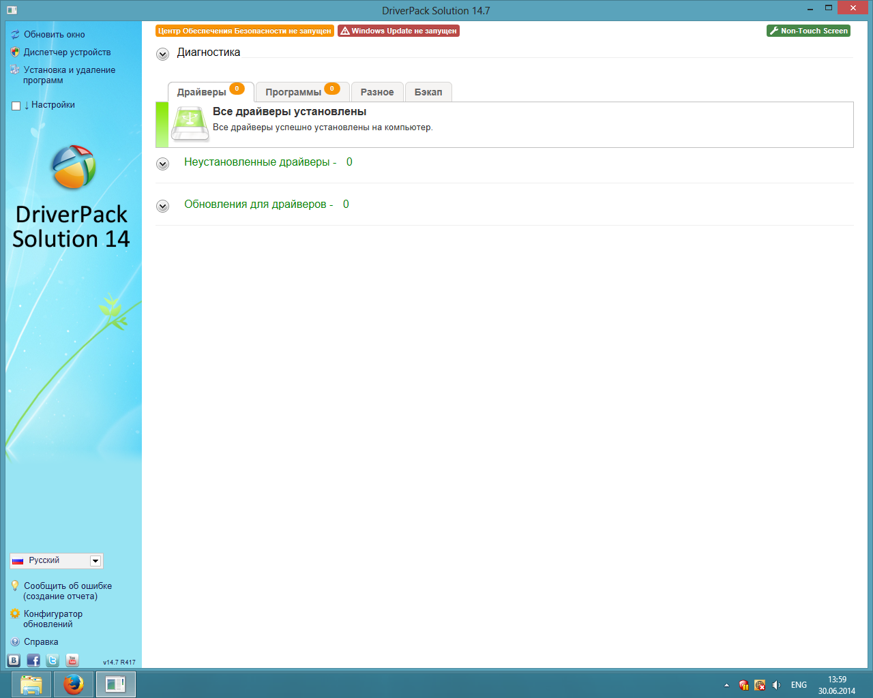Click the lightbulb report error icon
This screenshot has width=873, height=698.
tap(15, 586)
